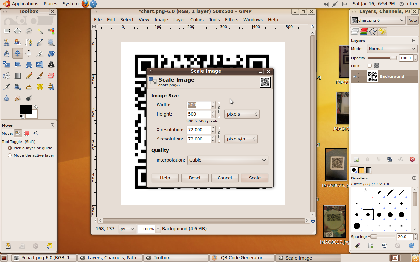Select the Ellipse Select tool
The height and width of the screenshot is (262, 420).
[x=18, y=31]
